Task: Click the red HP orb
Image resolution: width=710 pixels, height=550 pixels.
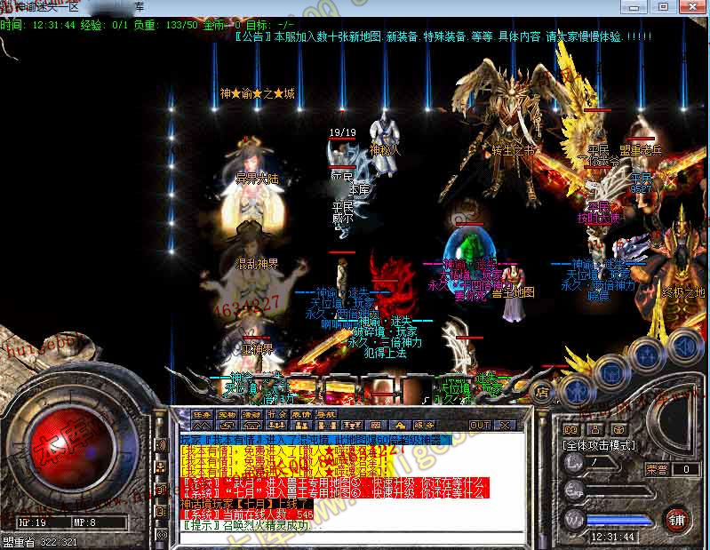Action: (73, 447)
